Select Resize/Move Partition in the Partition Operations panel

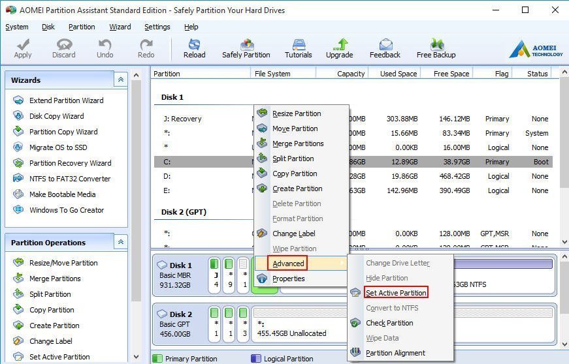(55, 263)
